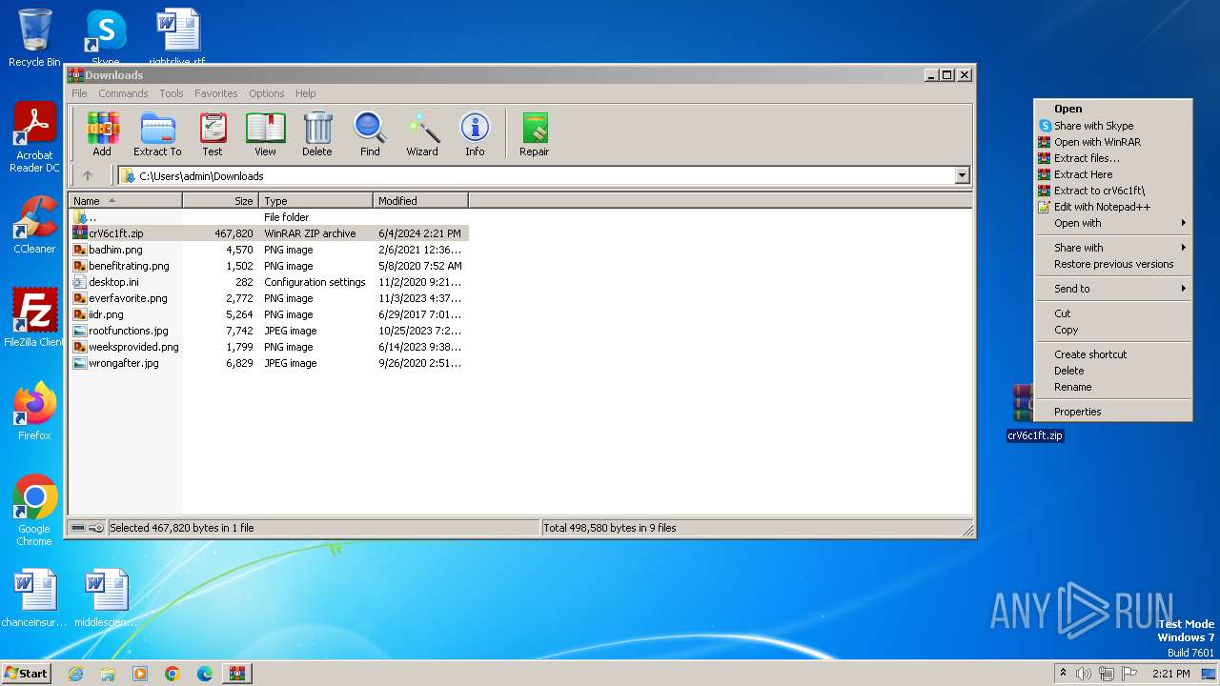The width and height of the screenshot is (1220, 686).
Task: Select the Firefox desktop icon
Action: click(34, 412)
